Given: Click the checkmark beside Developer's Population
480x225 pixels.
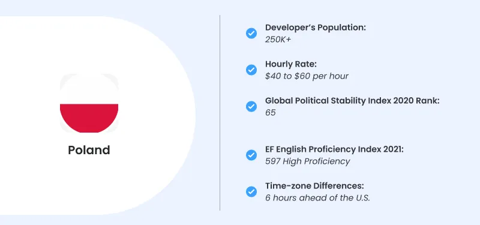Looking at the screenshot, I should tap(251, 33).
